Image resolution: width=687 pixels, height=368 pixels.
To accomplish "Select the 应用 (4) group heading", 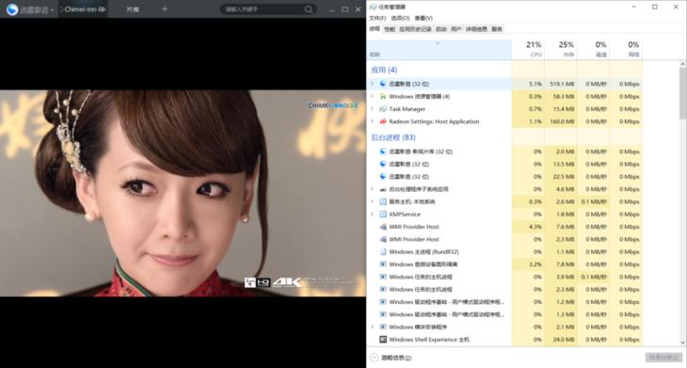I will click(384, 70).
